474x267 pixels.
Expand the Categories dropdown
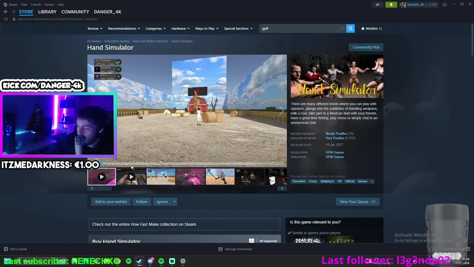(156, 29)
